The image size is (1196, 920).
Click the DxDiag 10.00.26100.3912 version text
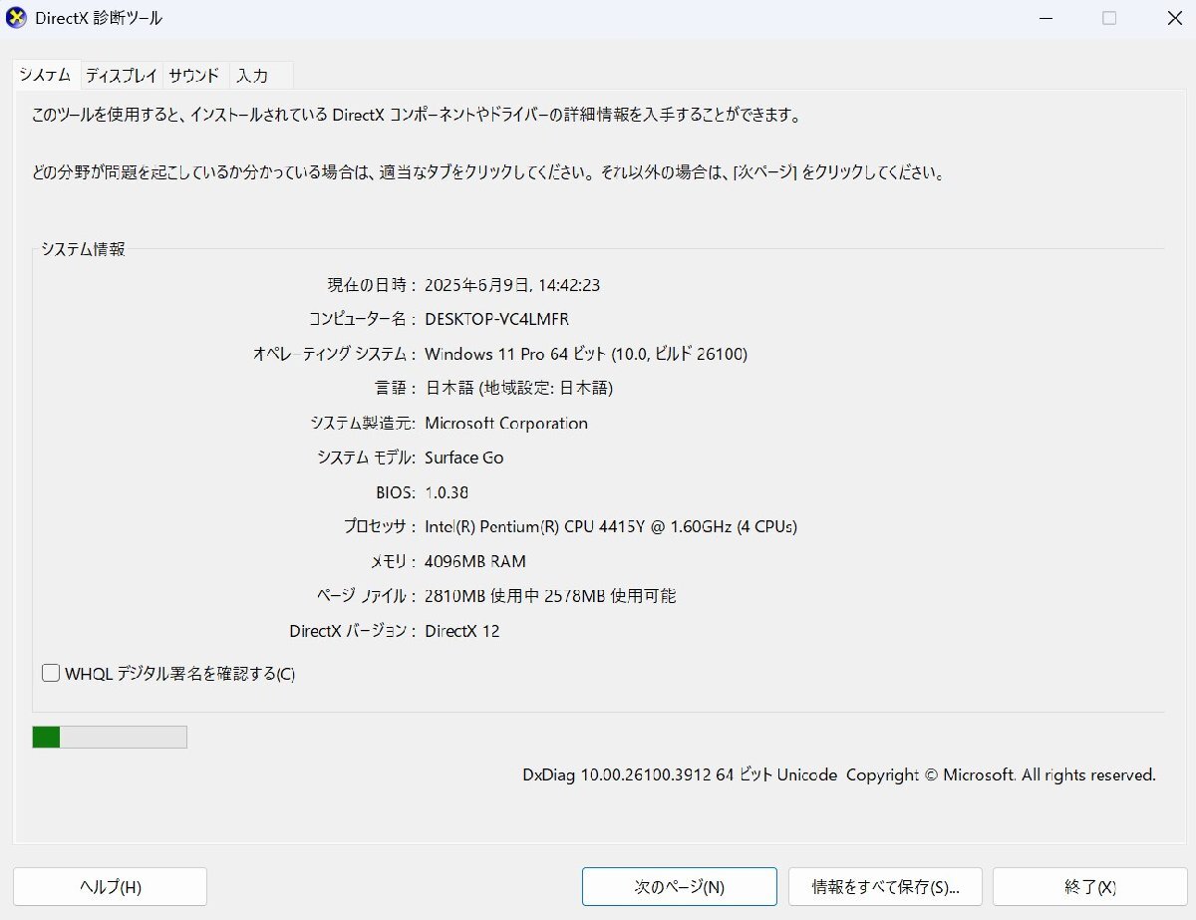(839, 774)
